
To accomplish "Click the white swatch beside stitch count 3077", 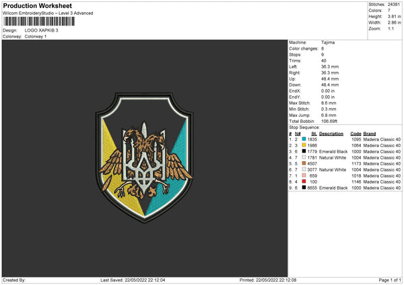I will pyautogui.click(x=304, y=169).
